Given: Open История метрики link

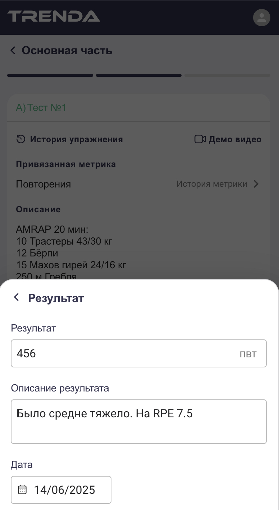Looking at the screenshot, I should point(212,184).
